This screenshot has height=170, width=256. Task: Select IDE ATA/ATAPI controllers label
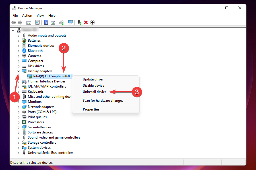click(47, 86)
